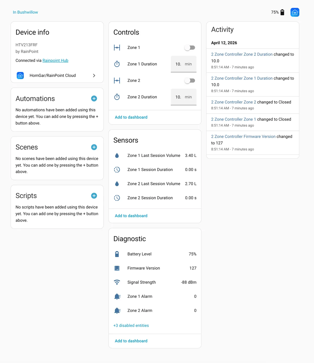Screen dimensions: 314x363
Task: Click the Zone 2 Last Session Volume water drop icon
Action: pyautogui.click(x=117, y=184)
